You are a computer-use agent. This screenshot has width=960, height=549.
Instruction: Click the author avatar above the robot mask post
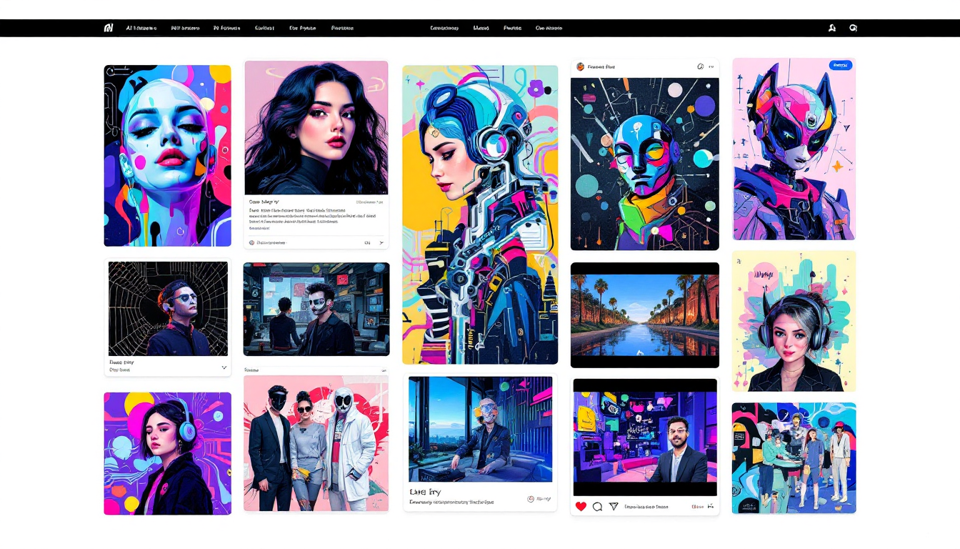(580, 66)
